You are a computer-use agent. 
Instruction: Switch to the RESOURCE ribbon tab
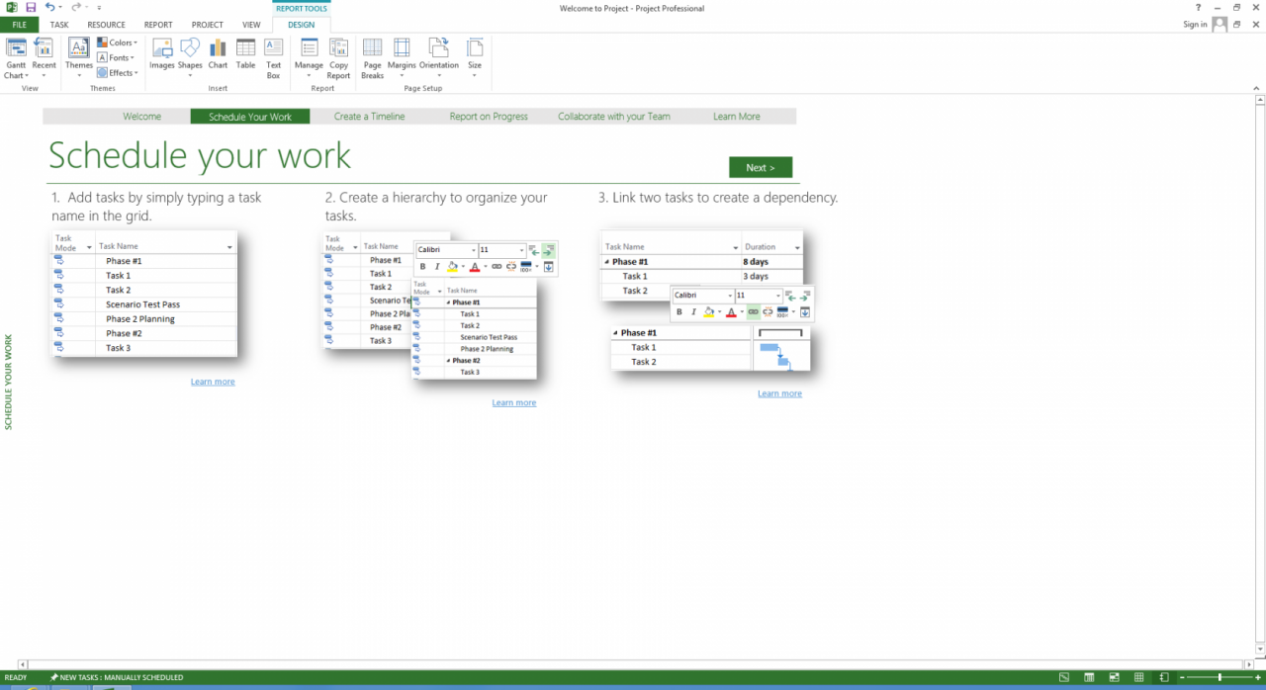click(106, 25)
